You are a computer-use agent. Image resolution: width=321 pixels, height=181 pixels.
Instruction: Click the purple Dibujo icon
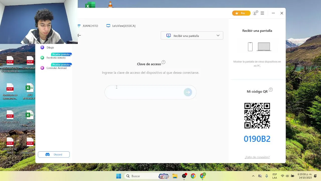click(42, 48)
